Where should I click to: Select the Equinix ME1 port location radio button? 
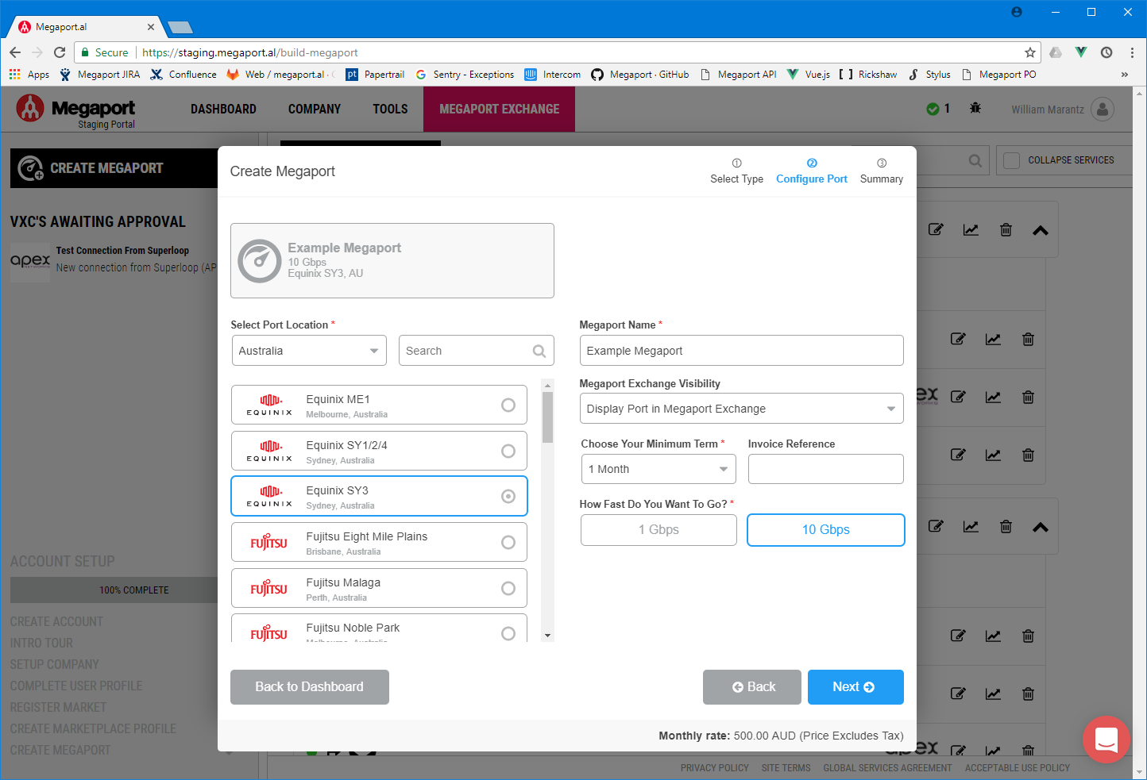508,405
